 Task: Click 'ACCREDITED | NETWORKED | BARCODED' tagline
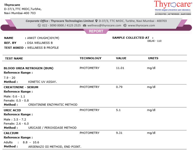coord(173,14)
